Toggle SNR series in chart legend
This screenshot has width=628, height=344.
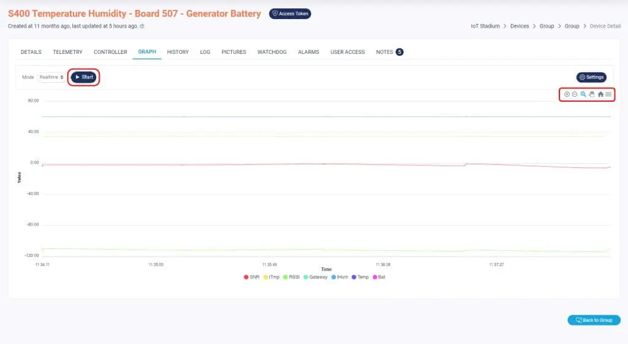click(x=251, y=277)
